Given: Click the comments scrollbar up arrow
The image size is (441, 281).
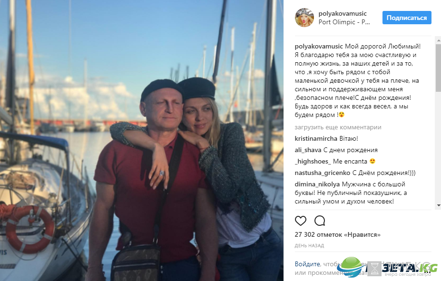Looking at the screenshot, I should point(438,40).
